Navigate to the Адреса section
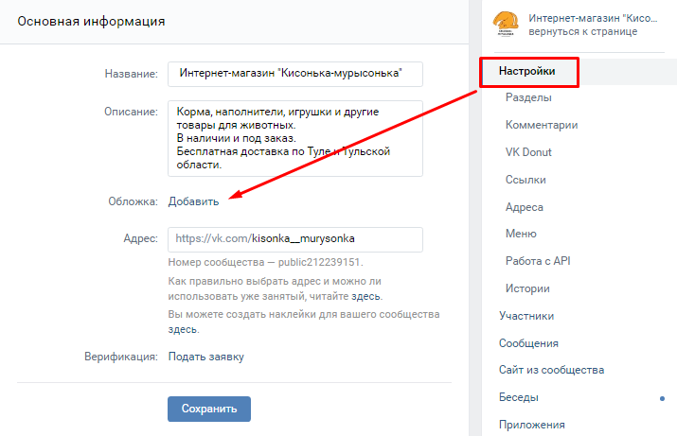This screenshot has width=677, height=436. click(525, 207)
